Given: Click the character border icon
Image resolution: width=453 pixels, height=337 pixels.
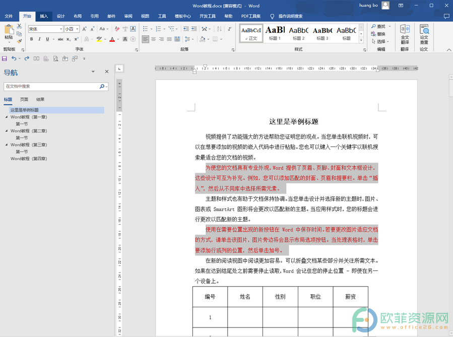Looking at the screenshot, I should coord(133,29).
